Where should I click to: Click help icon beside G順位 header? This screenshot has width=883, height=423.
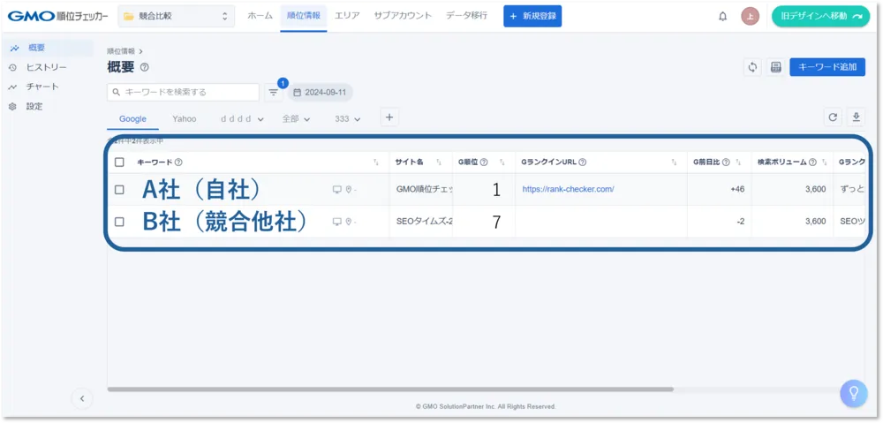(x=484, y=162)
